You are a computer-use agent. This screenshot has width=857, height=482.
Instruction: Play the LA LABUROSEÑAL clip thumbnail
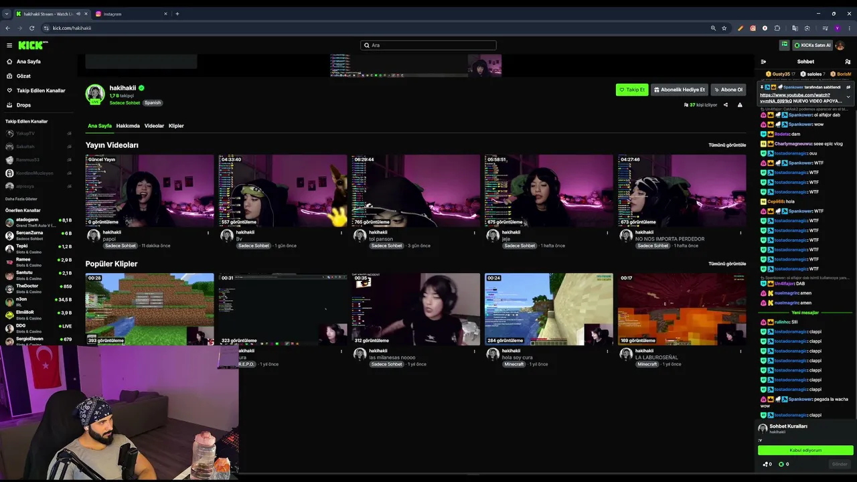click(x=682, y=309)
